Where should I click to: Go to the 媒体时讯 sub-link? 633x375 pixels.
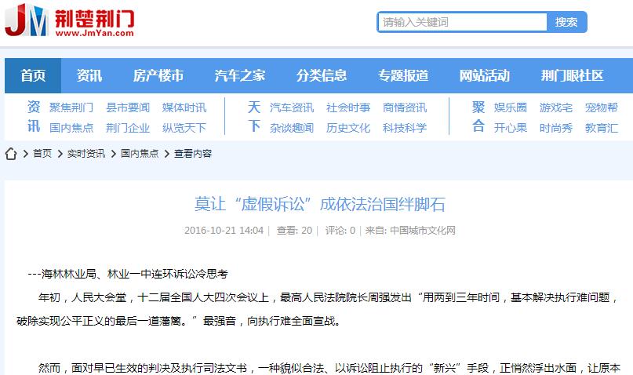click(184, 107)
